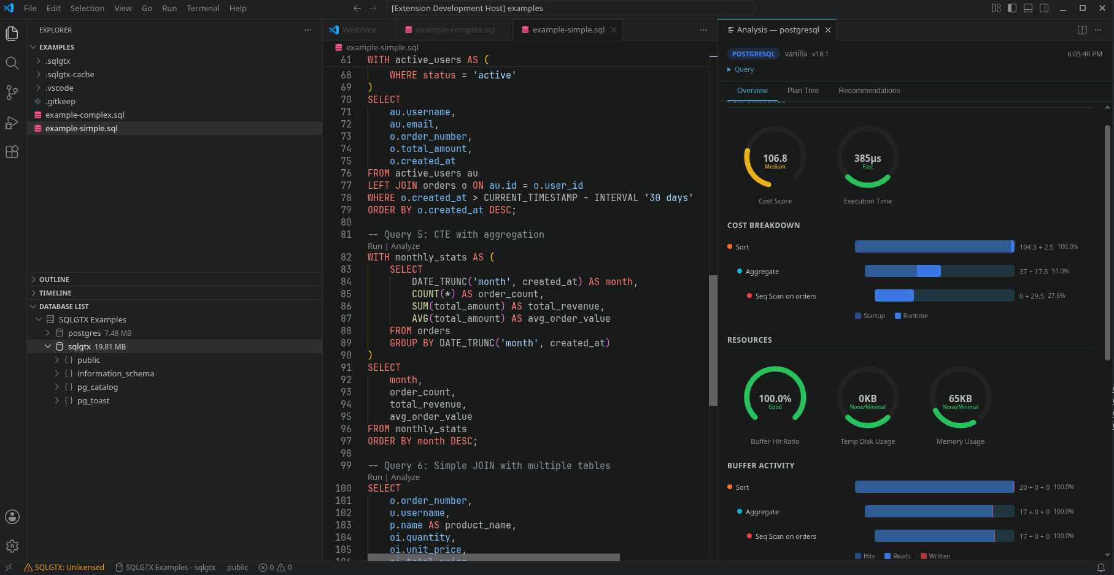
Task: Click the POSTGRESQL badge
Action: [x=753, y=54]
